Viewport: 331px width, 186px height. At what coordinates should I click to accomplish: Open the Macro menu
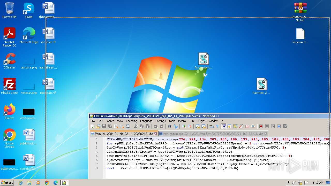coord(182,121)
